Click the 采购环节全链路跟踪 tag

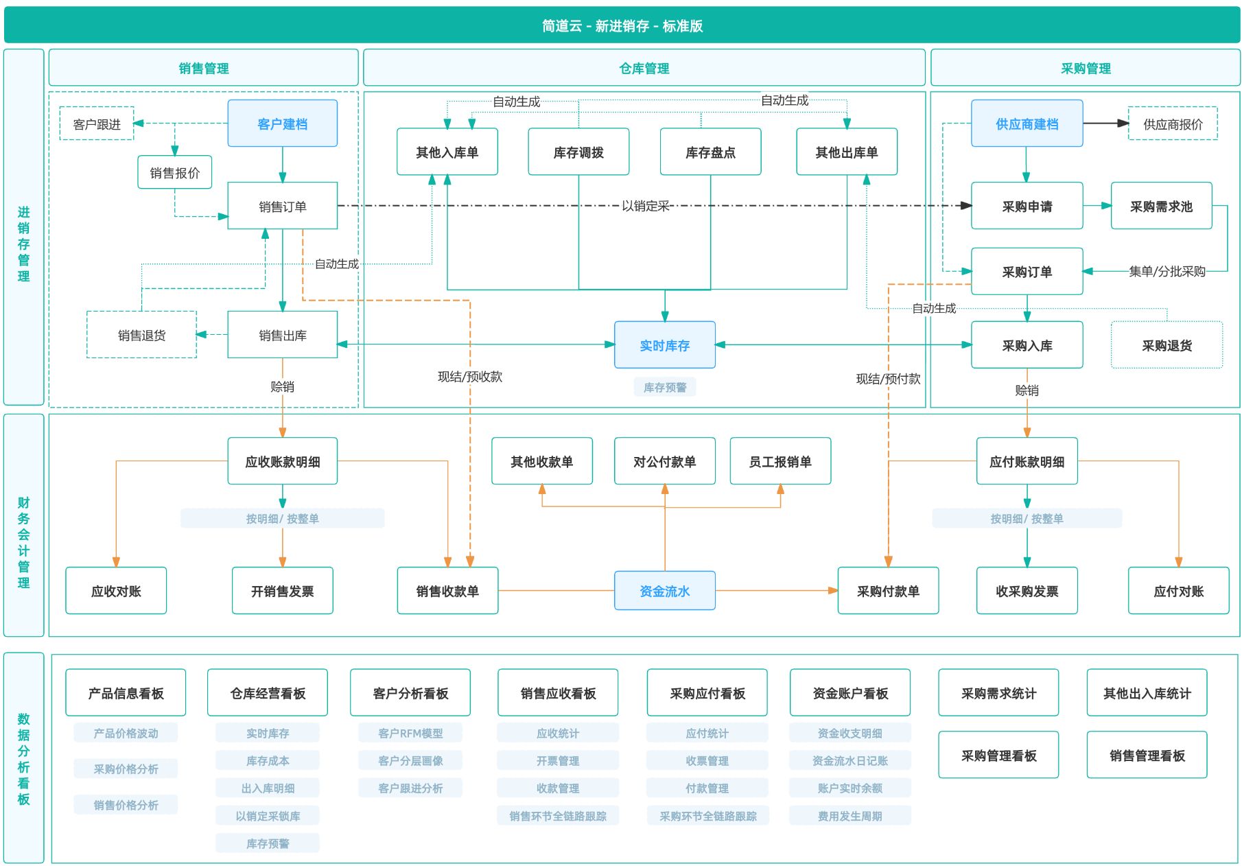707,815
